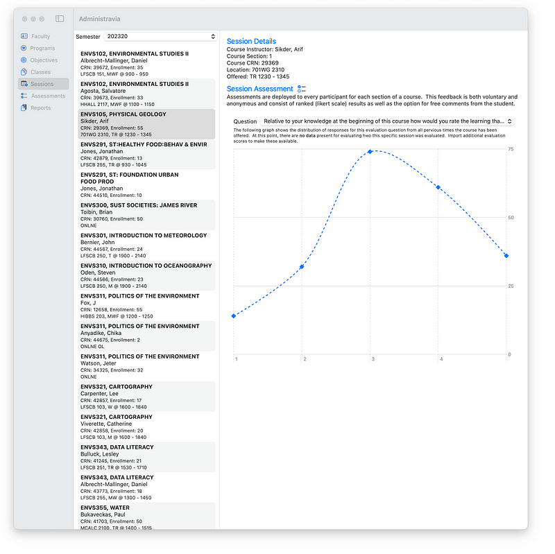
Task: Click the graph data point at rating 1
Action: click(x=234, y=316)
